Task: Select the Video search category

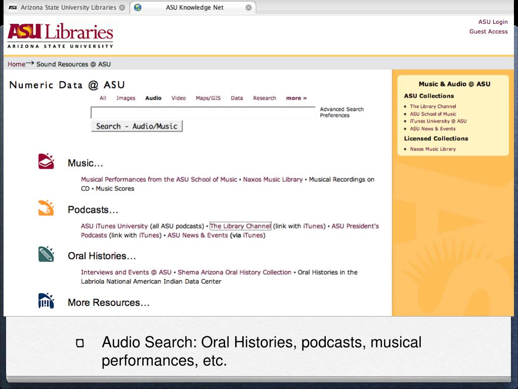Action: 179,98
